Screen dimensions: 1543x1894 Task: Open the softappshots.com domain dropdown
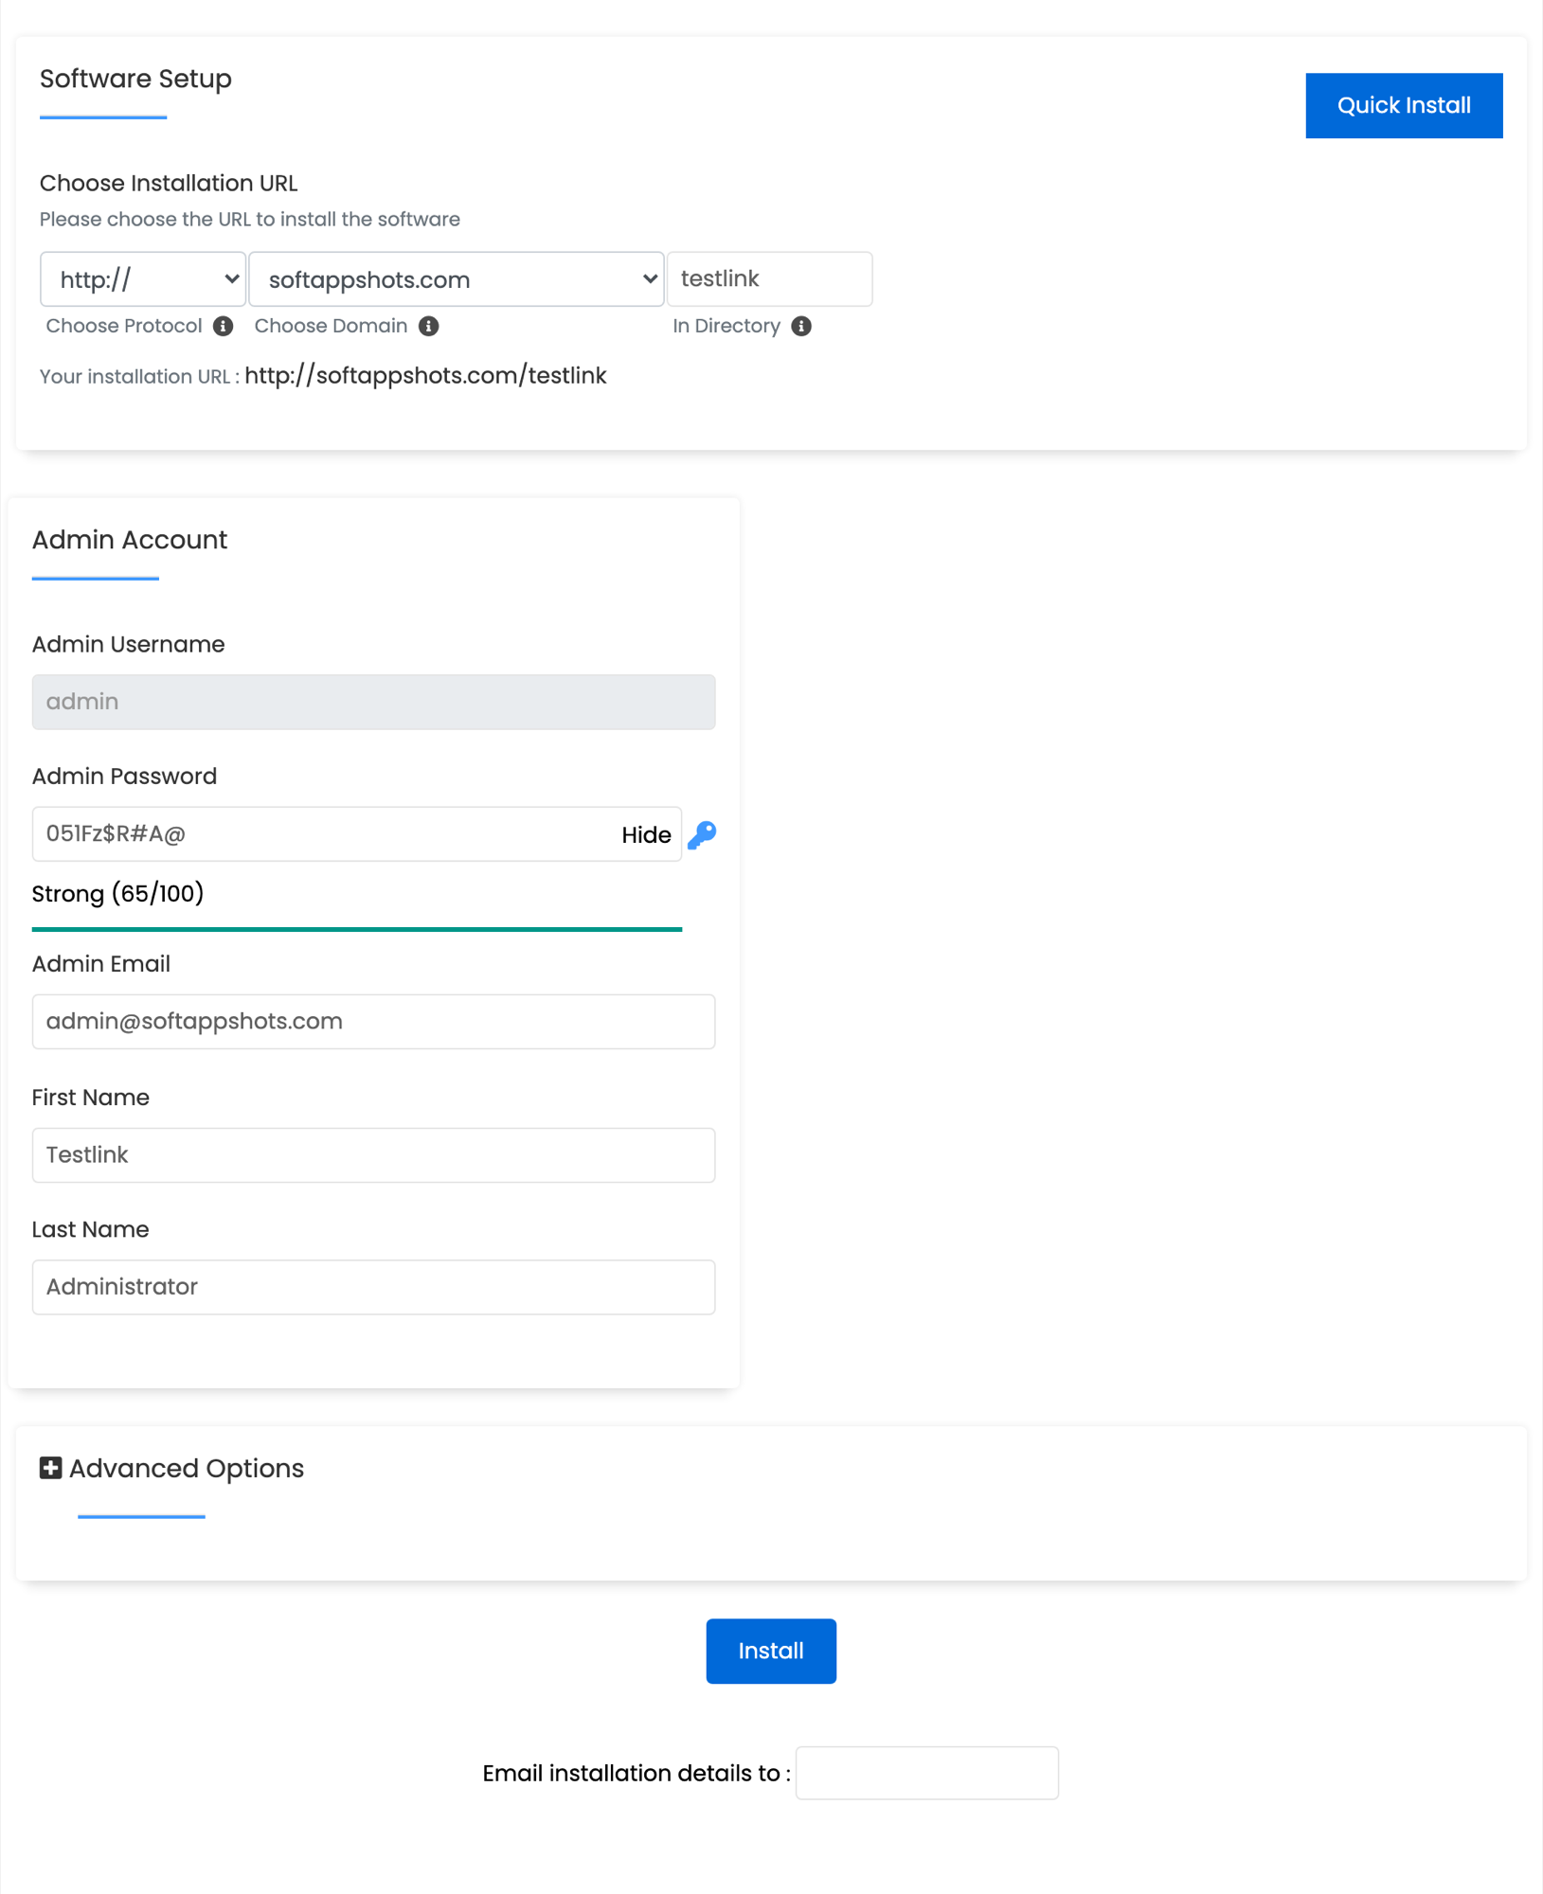(x=456, y=279)
